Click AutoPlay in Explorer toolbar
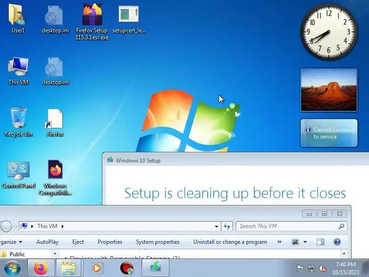The width and height of the screenshot is (369, 277). pos(48,242)
